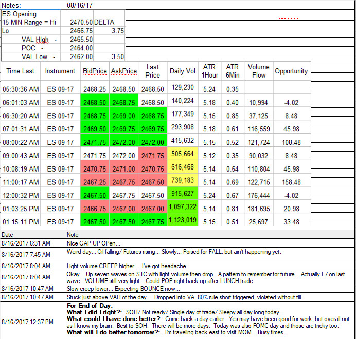Click the POC value 2464.00
This screenshot has height=339, width=356.
click(x=77, y=48)
